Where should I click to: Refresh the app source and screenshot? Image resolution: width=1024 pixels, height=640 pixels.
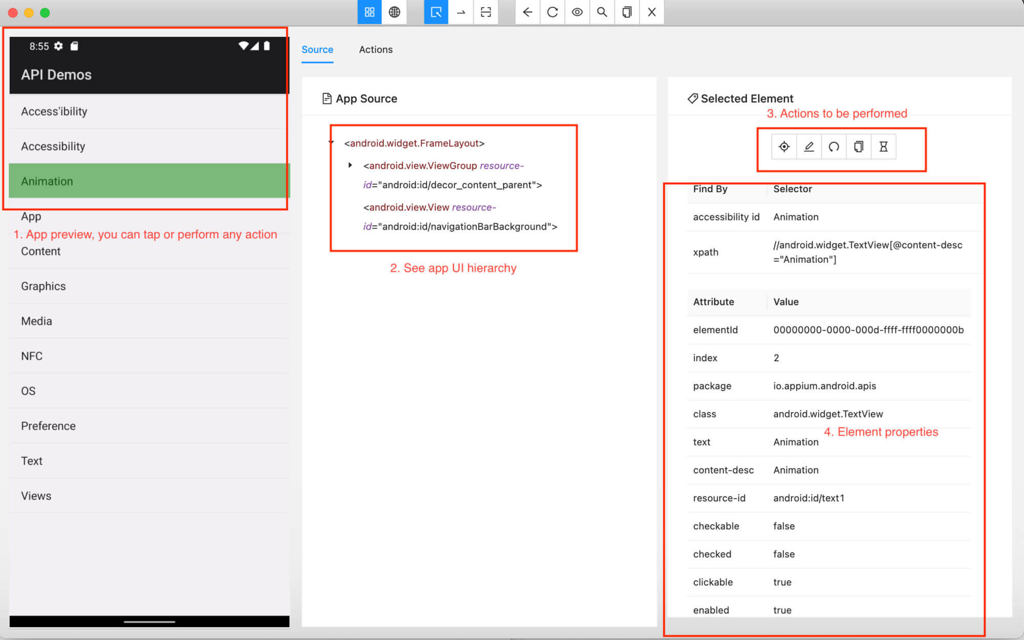552,12
